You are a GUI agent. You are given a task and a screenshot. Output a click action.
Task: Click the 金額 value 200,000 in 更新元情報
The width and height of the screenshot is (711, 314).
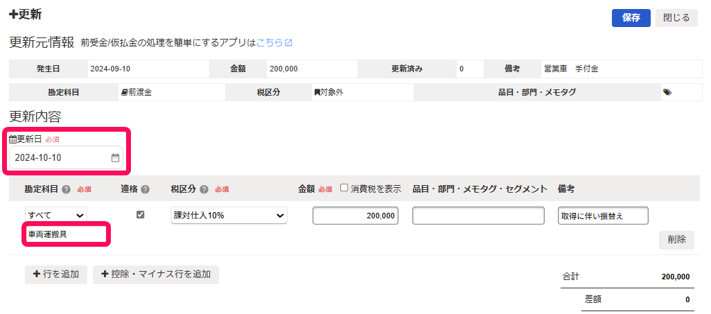point(283,69)
